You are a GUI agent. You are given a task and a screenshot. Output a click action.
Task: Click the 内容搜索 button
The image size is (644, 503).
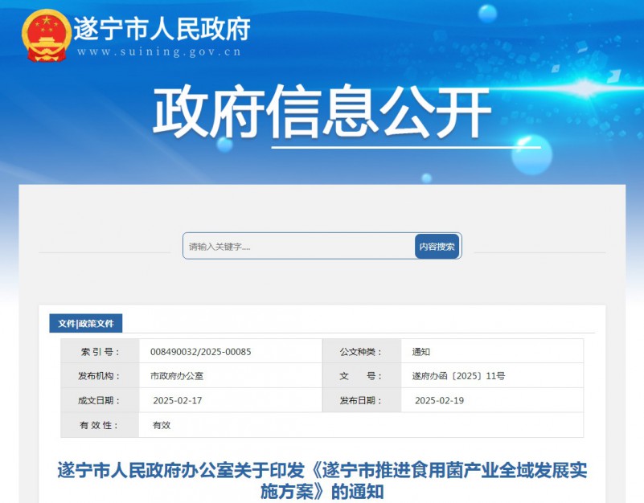tap(437, 247)
